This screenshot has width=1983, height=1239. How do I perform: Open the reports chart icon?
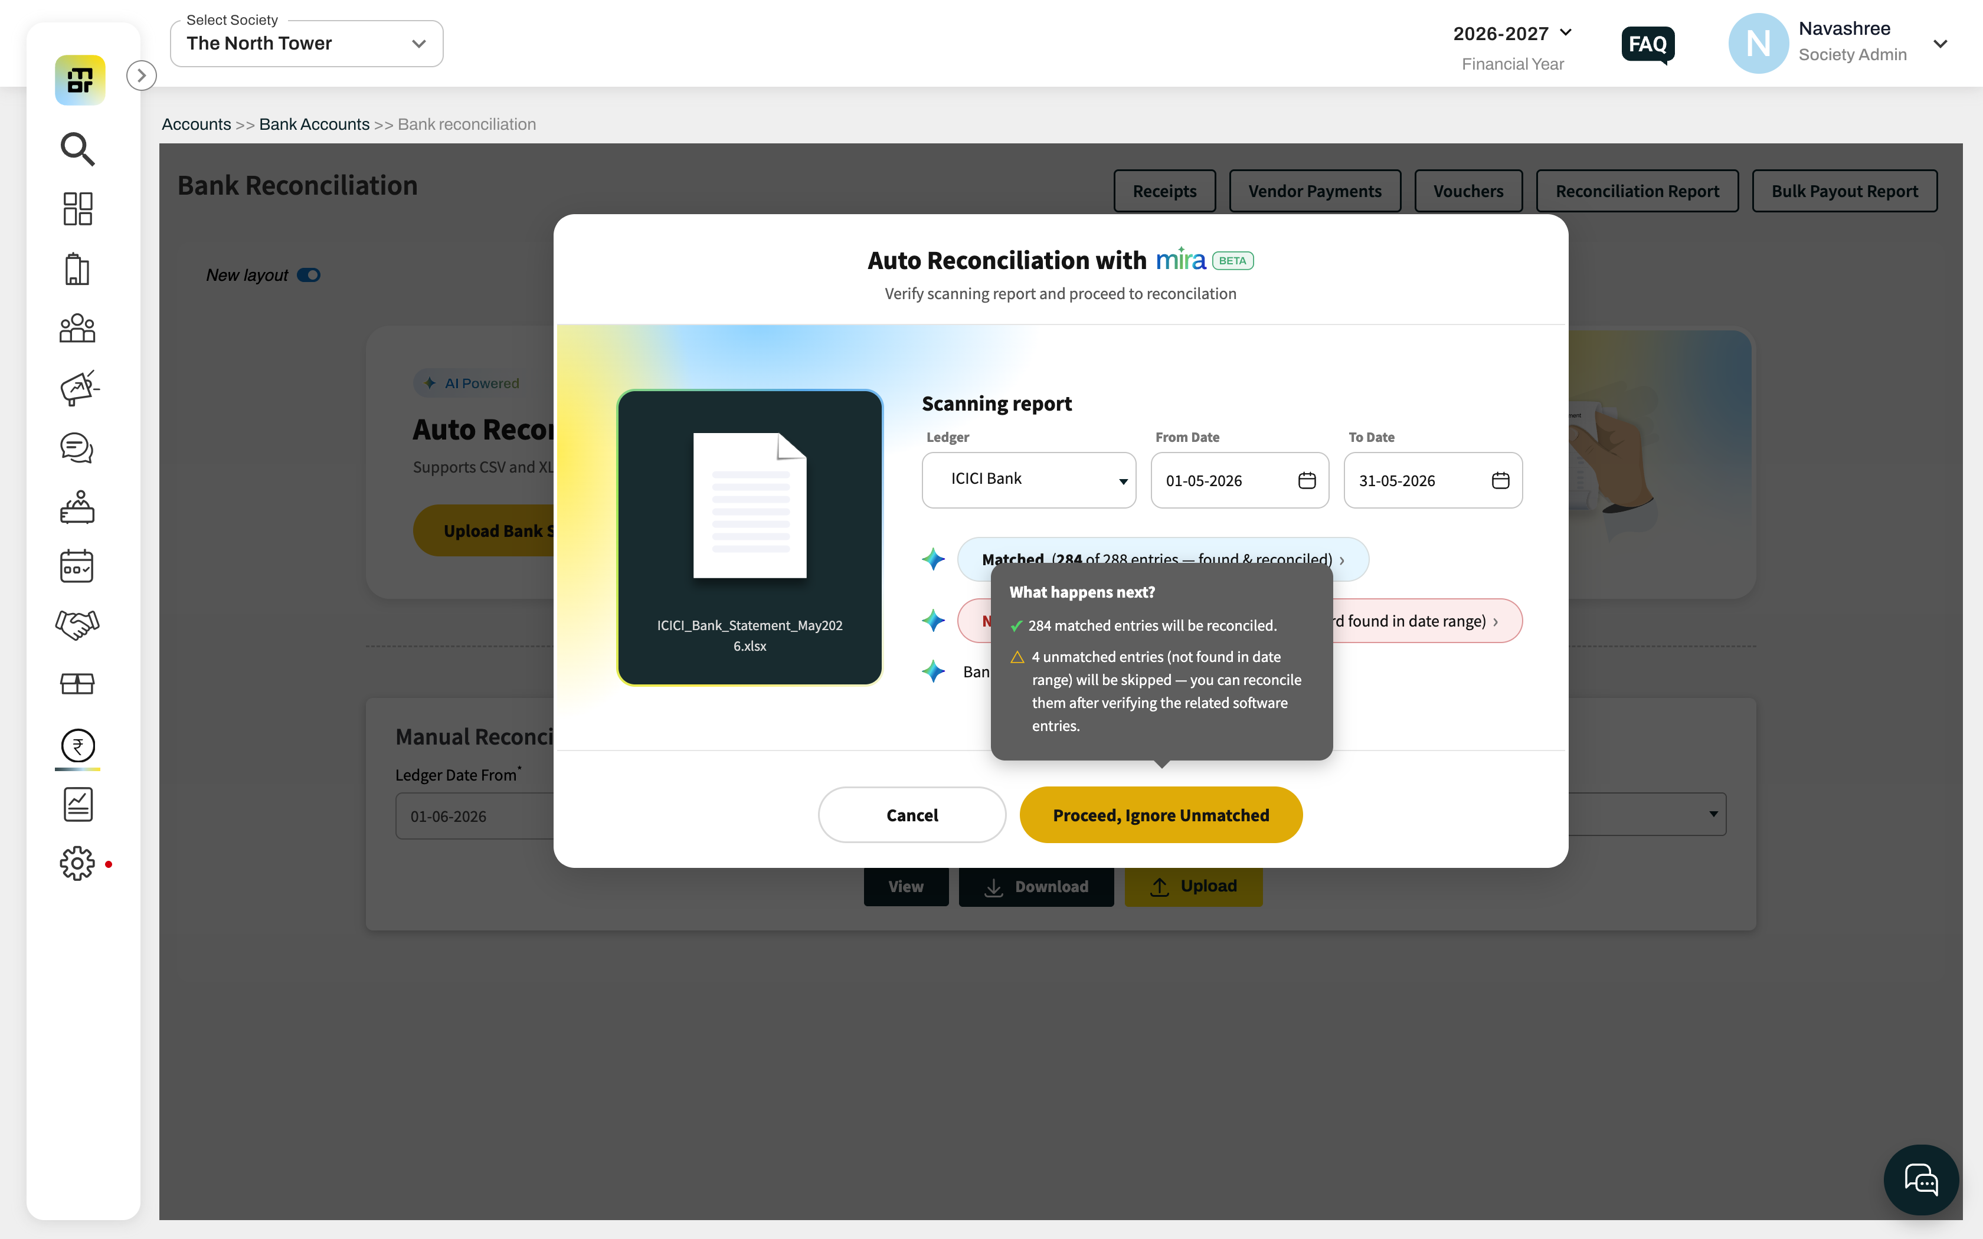[x=78, y=805]
